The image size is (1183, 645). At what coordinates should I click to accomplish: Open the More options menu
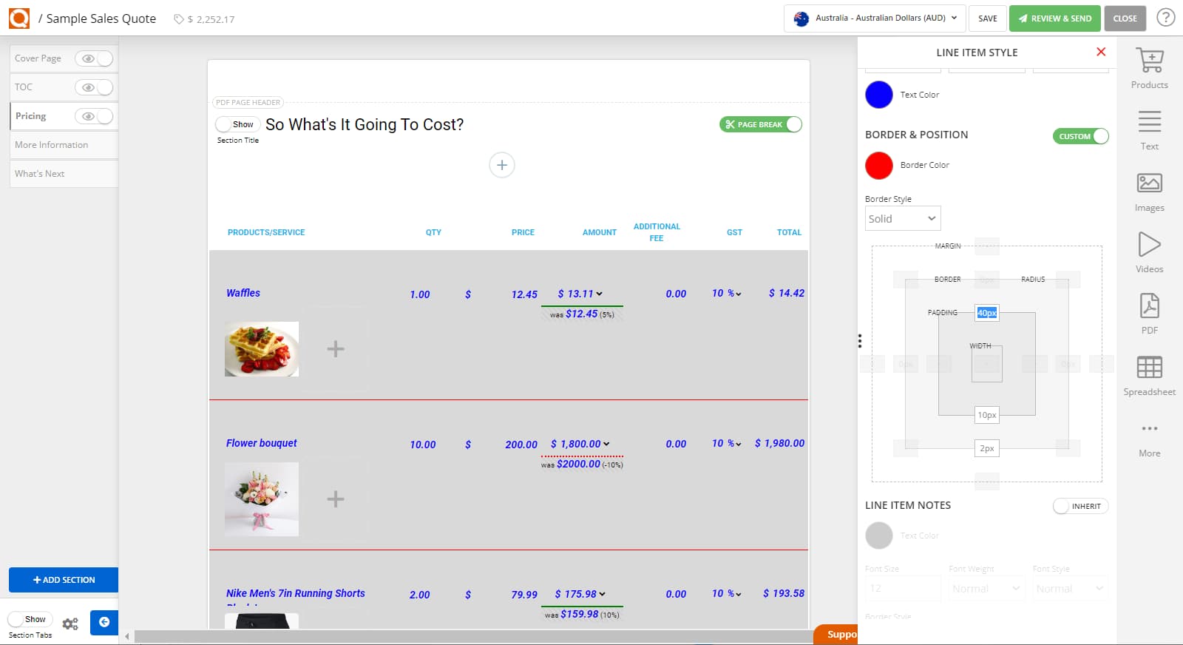coord(1149,439)
